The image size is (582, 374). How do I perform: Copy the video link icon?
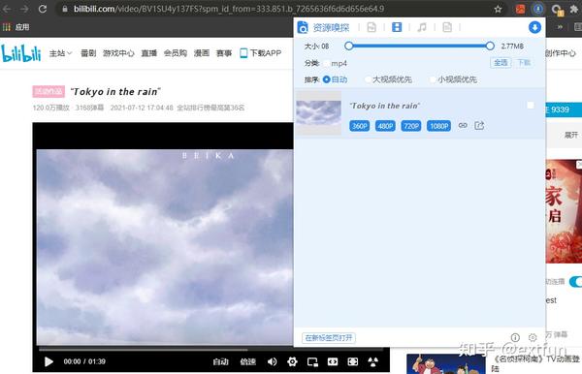463,125
